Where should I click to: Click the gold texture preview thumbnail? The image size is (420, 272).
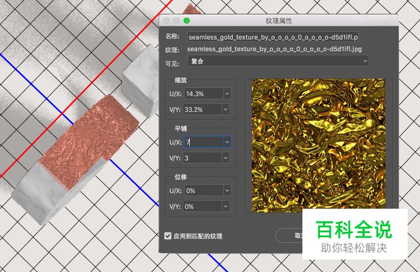point(319,145)
